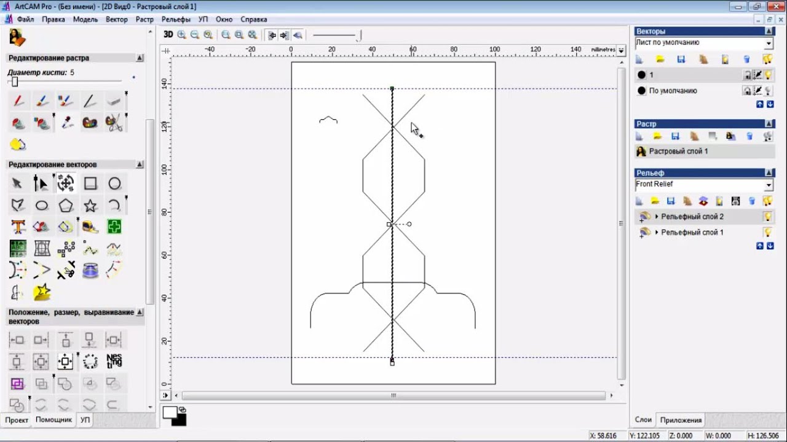The image size is (787, 442).
Task: Select the rectangle vector tool
Action: tap(90, 184)
